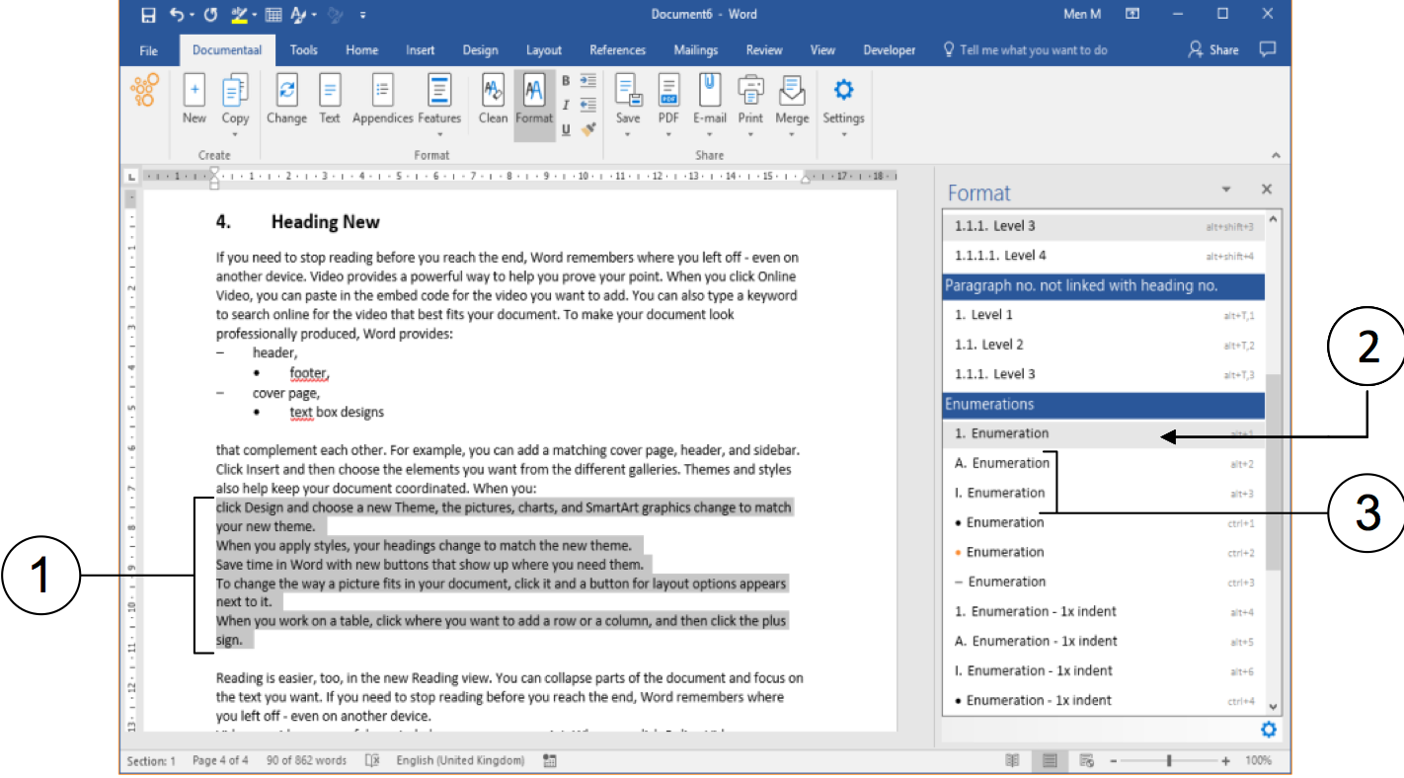Open the File tab
Screen dimensions: 1404x778
coord(148,50)
